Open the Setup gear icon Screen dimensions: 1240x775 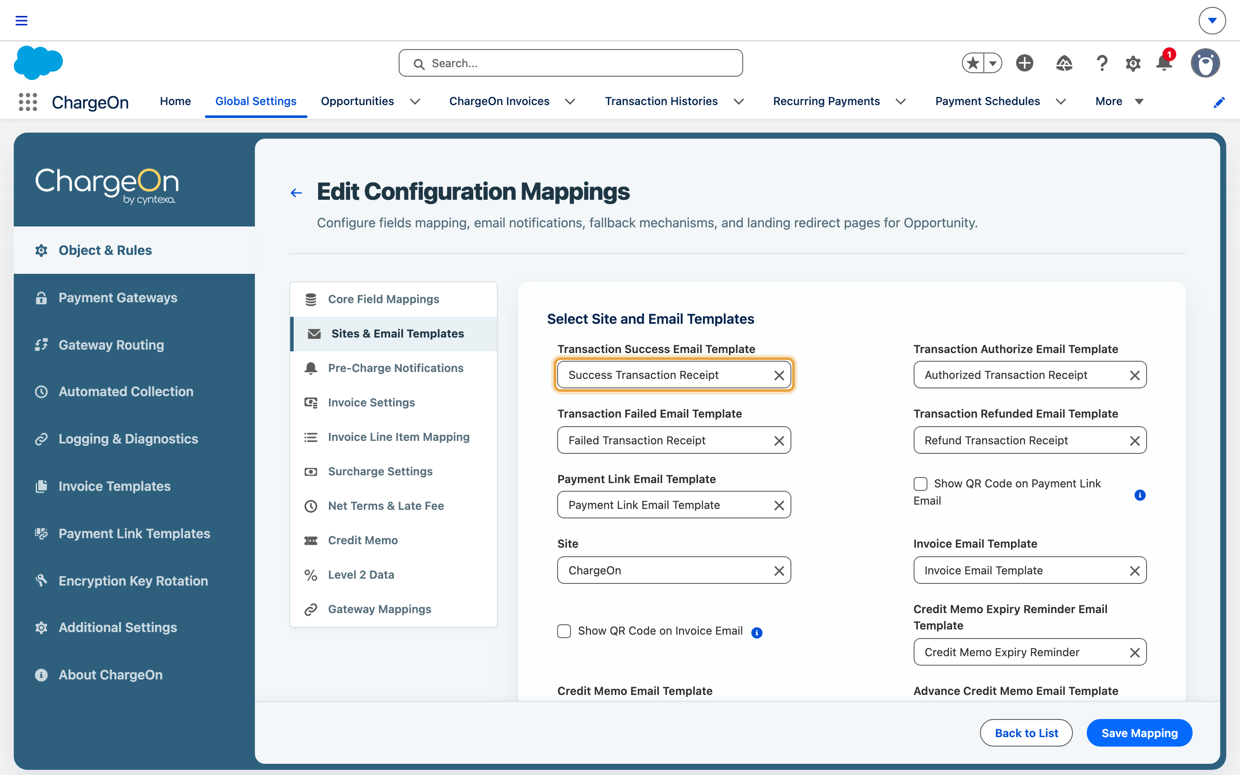pos(1133,64)
